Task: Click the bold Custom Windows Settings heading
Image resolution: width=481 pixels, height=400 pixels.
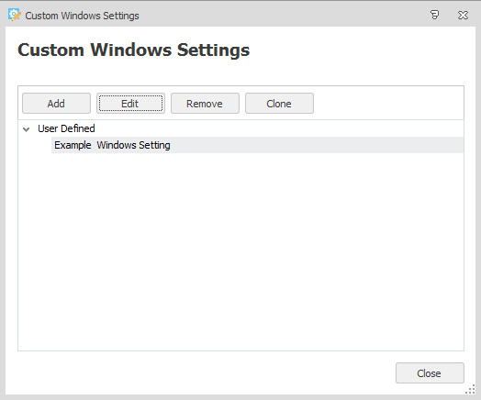Action: click(x=134, y=50)
